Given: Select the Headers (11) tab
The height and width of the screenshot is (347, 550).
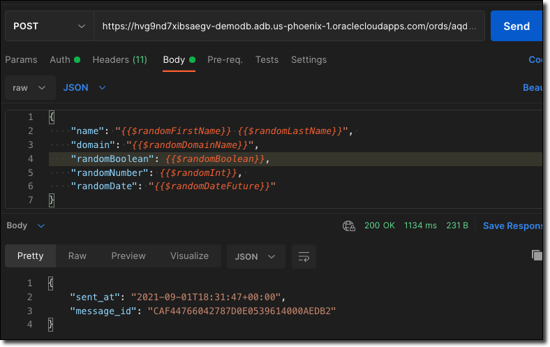Looking at the screenshot, I should pyautogui.click(x=119, y=59).
